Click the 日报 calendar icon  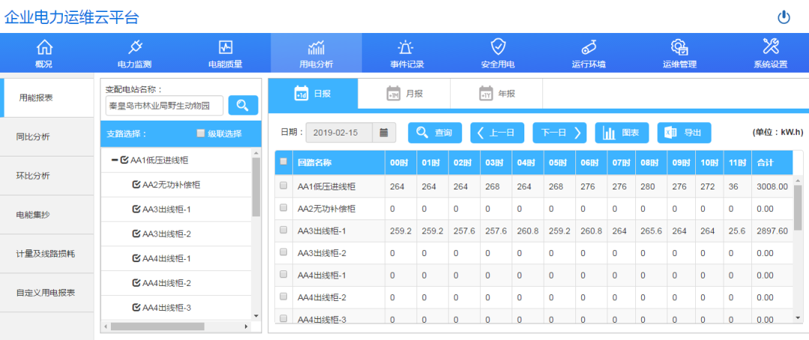[301, 94]
